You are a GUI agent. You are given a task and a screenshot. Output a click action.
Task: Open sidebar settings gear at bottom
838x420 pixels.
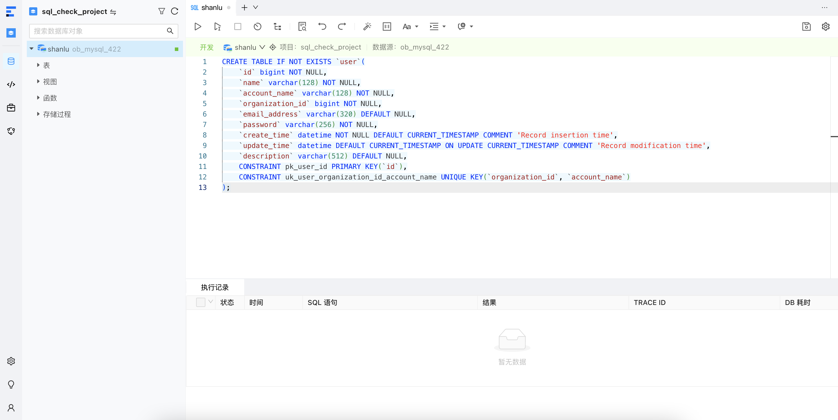(11, 361)
